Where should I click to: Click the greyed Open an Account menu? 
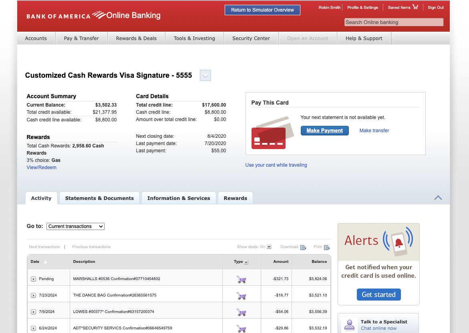click(308, 38)
